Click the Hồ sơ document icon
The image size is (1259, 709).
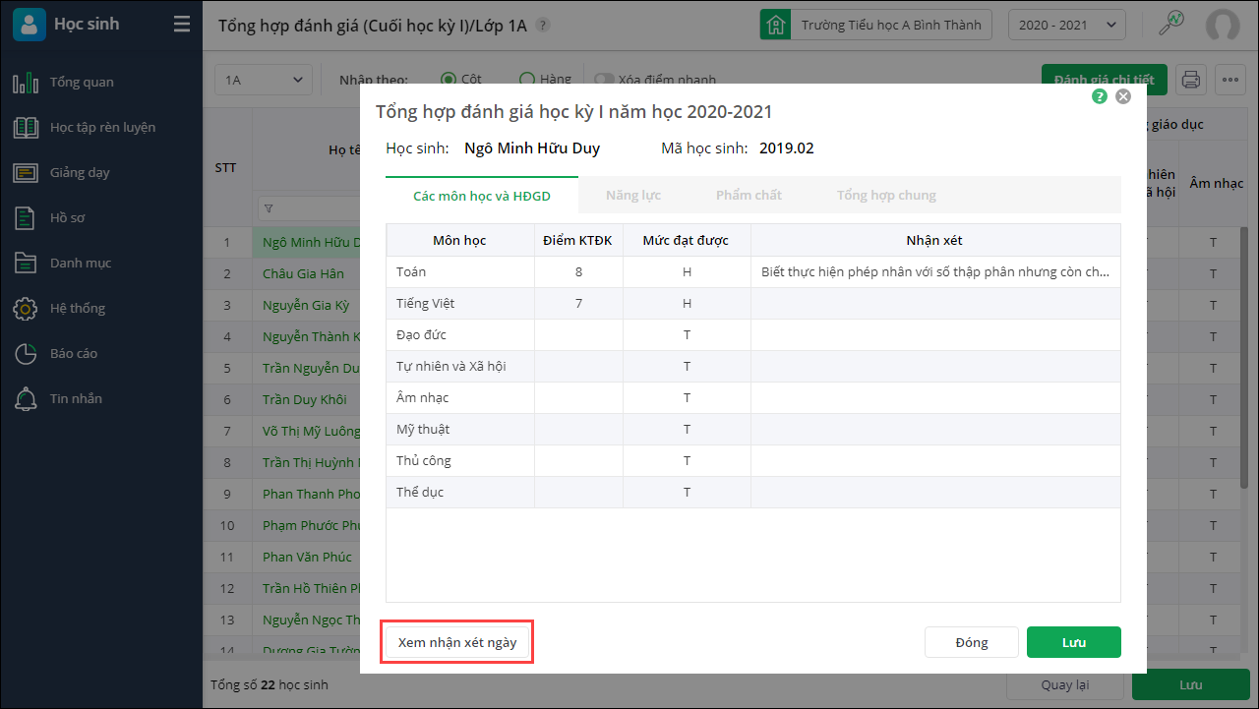[x=26, y=218]
